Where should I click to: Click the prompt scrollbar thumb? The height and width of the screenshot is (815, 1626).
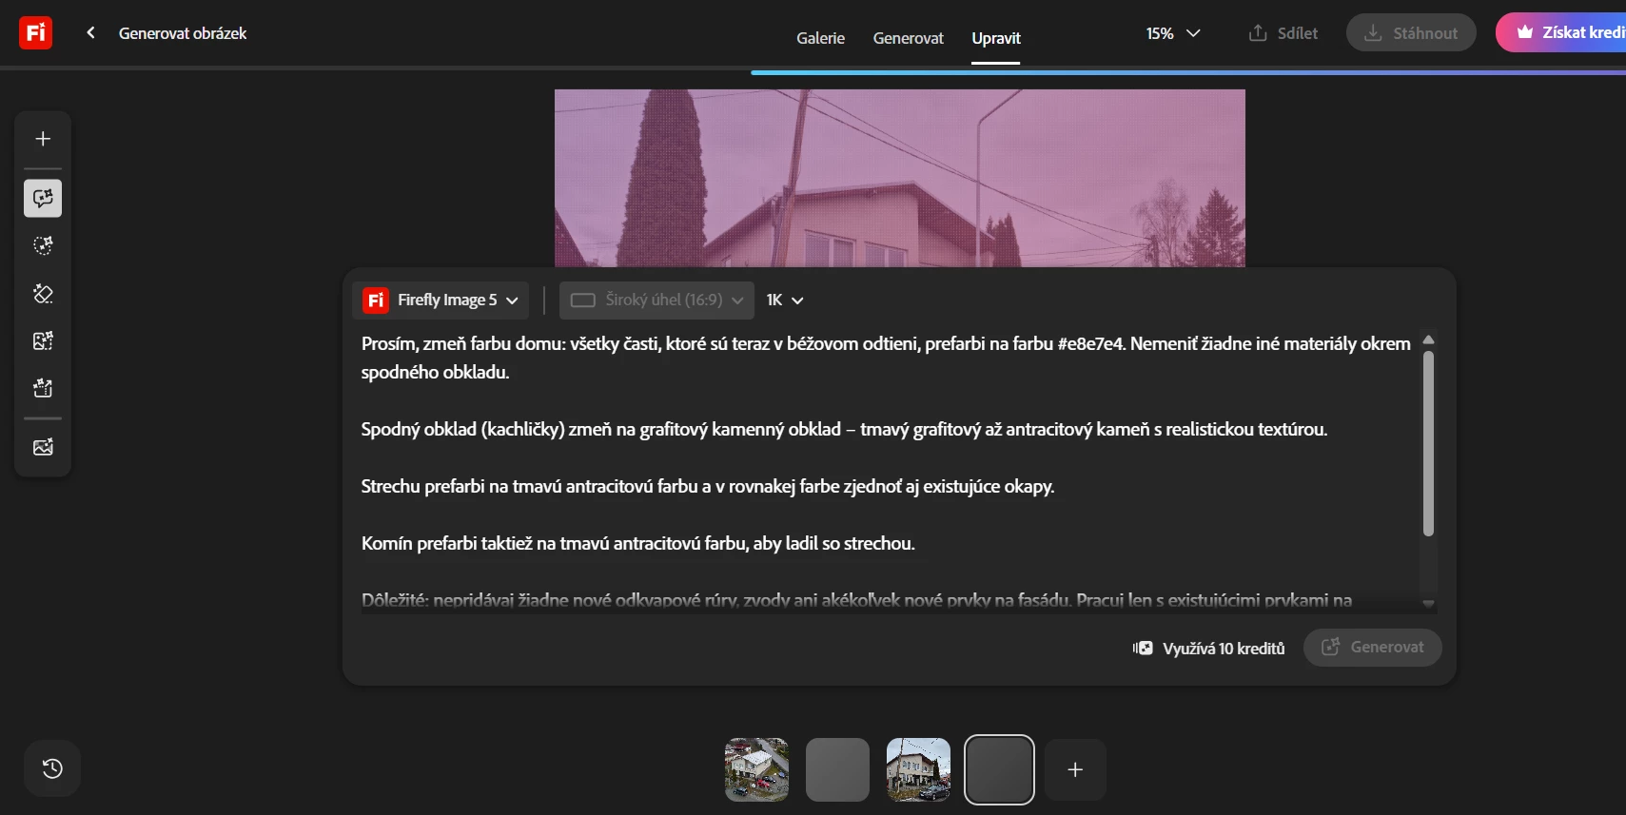point(1428,443)
